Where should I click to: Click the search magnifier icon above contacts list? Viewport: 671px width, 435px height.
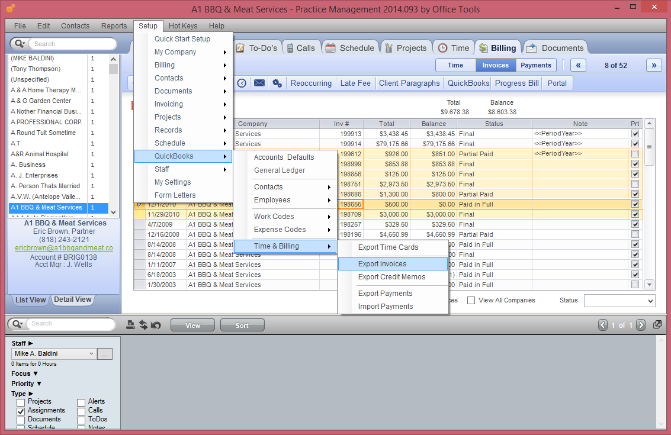coord(20,44)
